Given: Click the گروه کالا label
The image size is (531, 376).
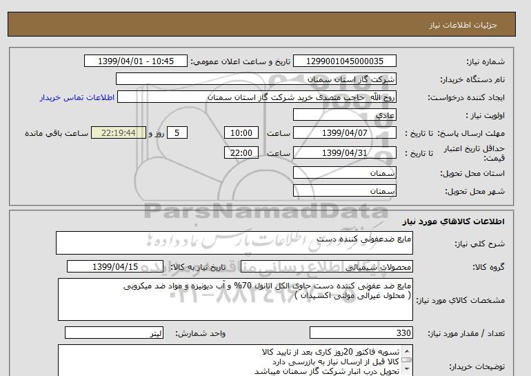Looking at the screenshot, I should coord(489,267).
